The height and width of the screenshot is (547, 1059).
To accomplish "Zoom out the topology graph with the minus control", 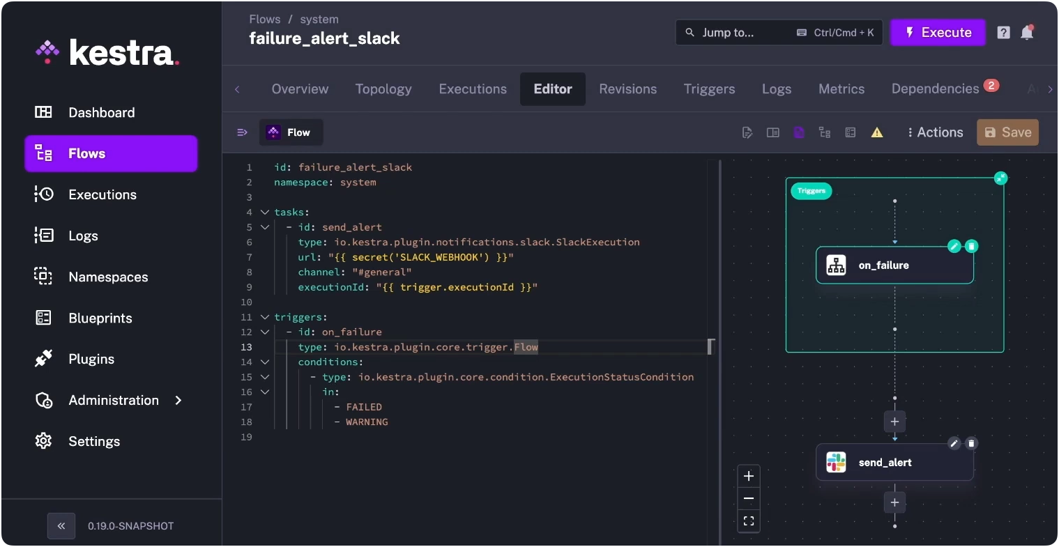I will (749, 498).
